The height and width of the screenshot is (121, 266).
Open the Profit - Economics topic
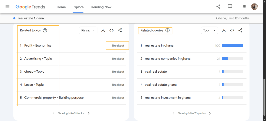(x=38, y=46)
